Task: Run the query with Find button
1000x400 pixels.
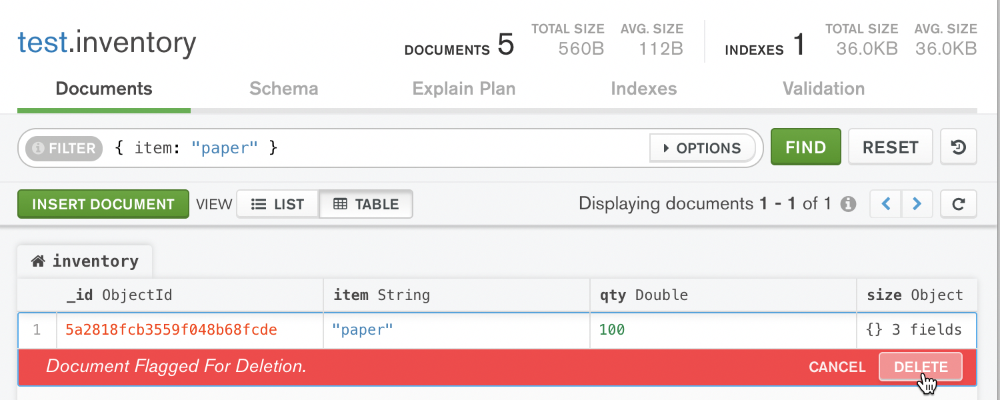Action: point(805,147)
